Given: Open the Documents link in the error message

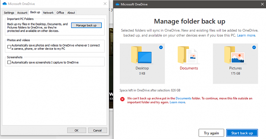Looking at the screenshot, I should [183, 98].
